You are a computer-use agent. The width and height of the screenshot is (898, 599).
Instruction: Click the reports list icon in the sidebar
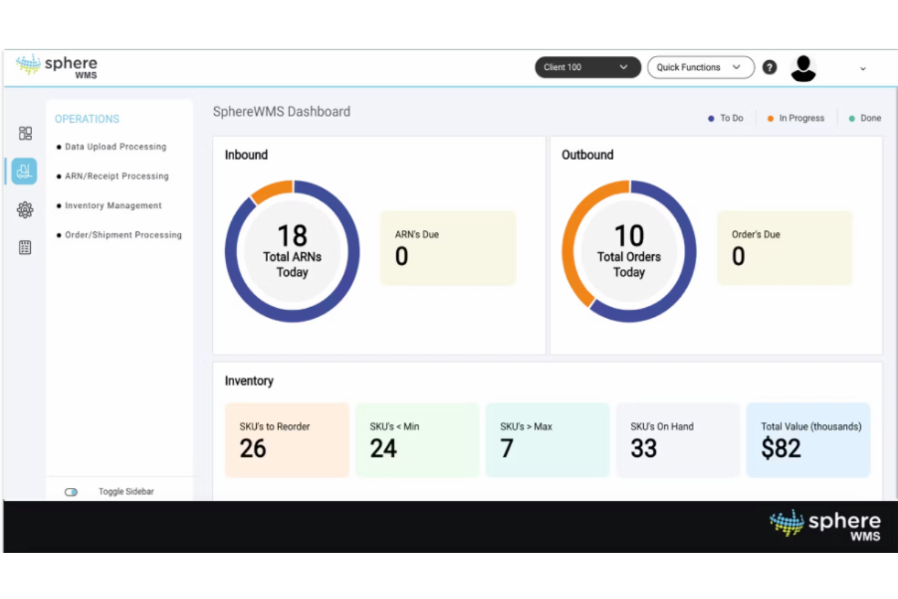click(x=25, y=247)
